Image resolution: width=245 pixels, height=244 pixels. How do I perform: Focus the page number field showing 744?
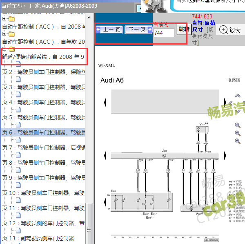click(164, 33)
